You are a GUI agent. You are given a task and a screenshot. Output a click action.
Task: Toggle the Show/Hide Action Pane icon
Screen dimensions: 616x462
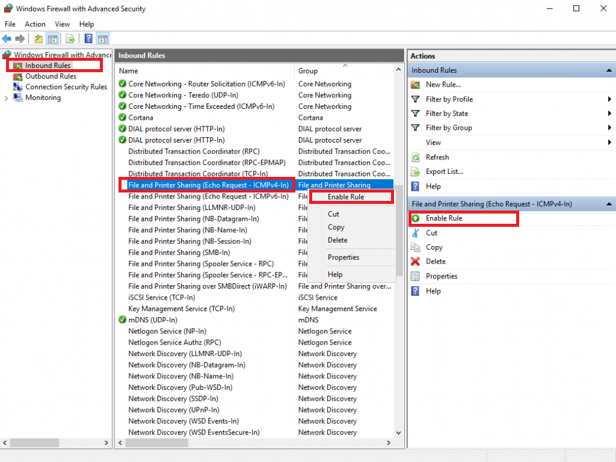pos(103,38)
